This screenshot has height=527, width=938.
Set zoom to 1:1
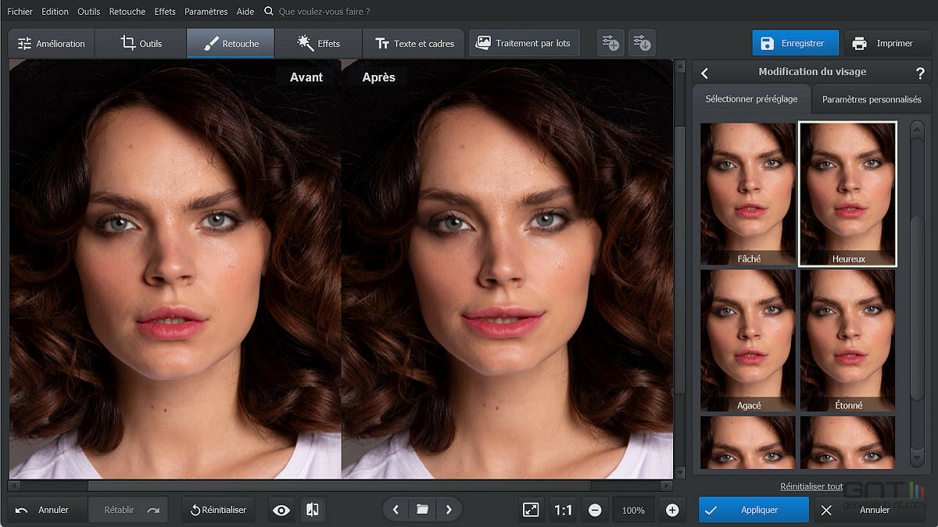[563, 510]
